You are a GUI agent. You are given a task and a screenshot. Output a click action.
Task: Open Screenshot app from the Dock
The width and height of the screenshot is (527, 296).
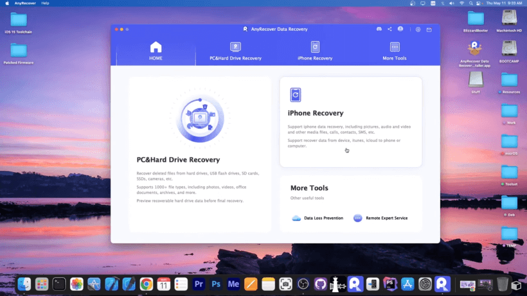pyautogui.click(x=286, y=284)
